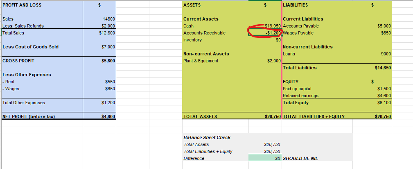Click the Retained earnings label

tap(300, 96)
